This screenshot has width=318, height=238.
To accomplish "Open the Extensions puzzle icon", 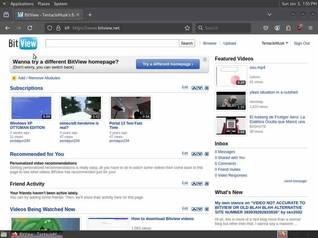I will (288, 28).
